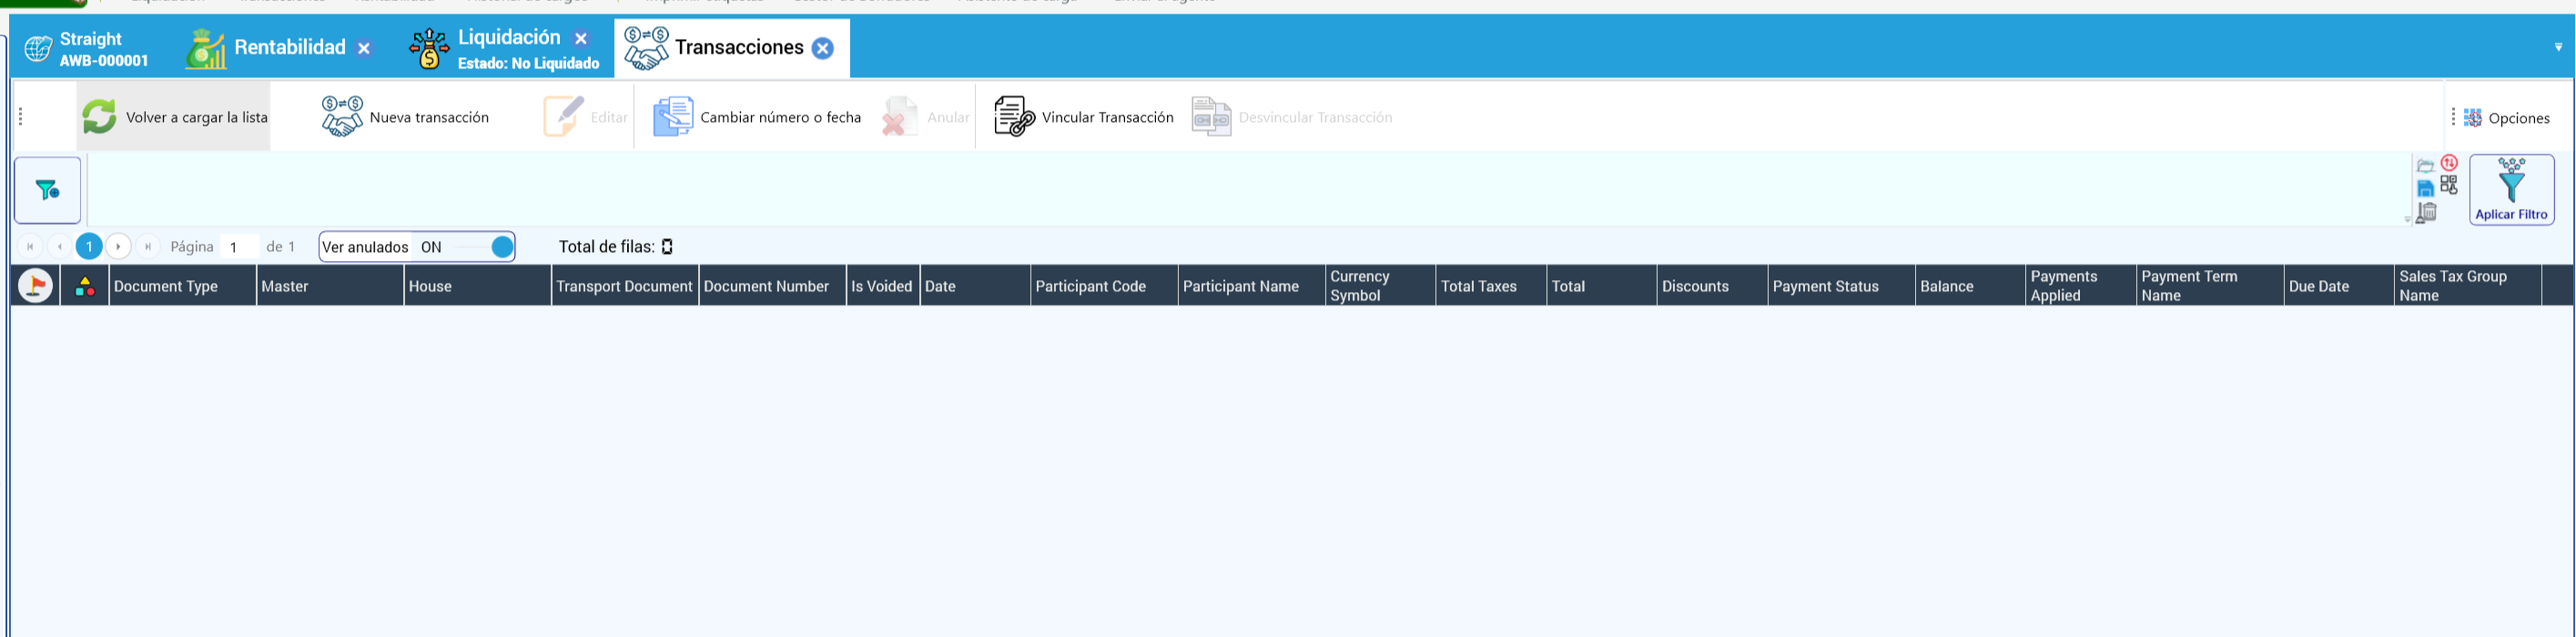Image resolution: width=2576 pixels, height=637 pixels.
Task: Close the Transacciones tab
Action: (x=823, y=48)
